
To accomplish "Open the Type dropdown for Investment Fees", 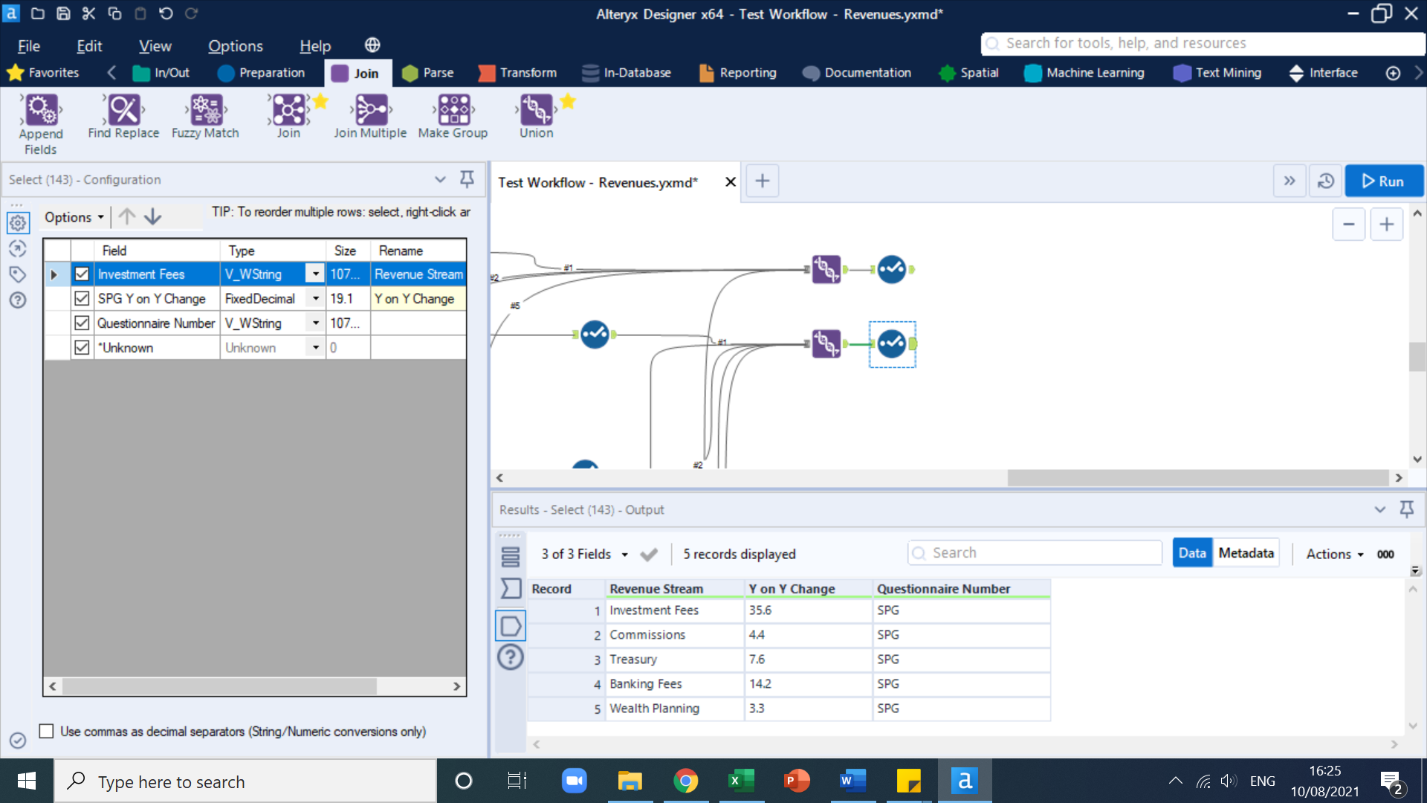I will 314,274.
